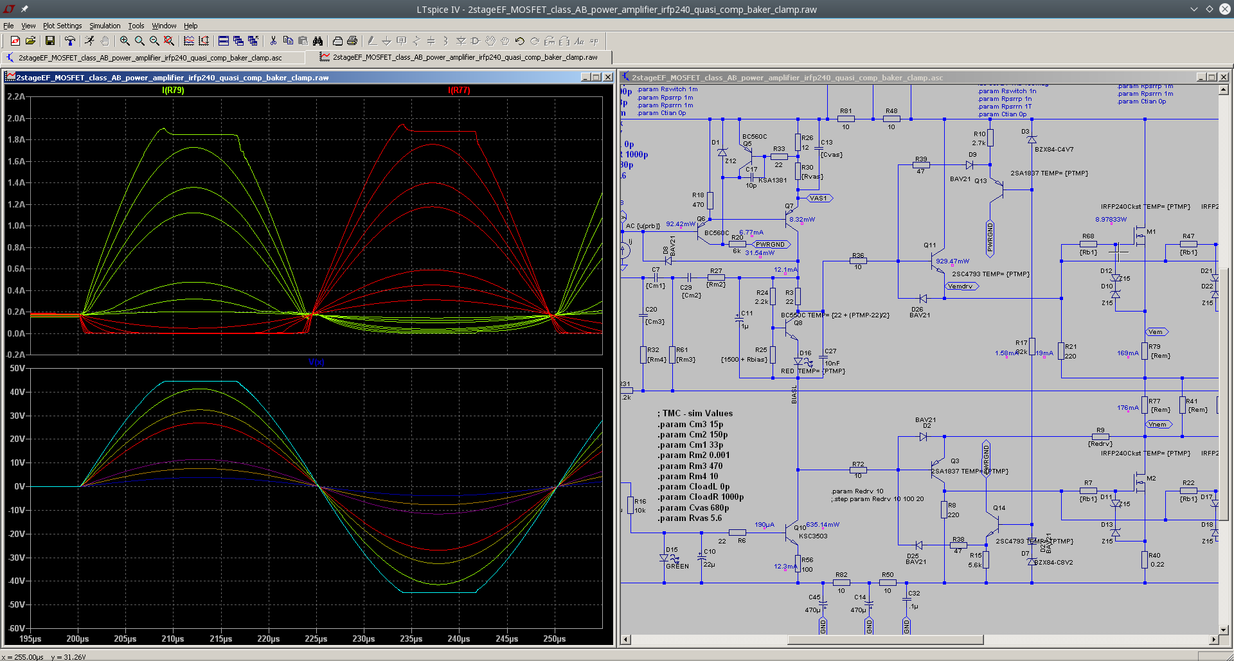This screenshot has height=661, width=1234.
Task: Click the '.param Cvas 680p' directive text
Action: pyautogui.click(x=693, y=508)
